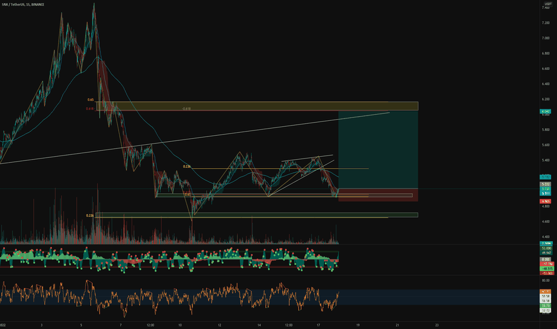
Task: Click the 23 date label on time axis
Action: coord(437,325)
